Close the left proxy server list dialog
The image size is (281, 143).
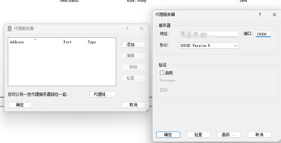142,29
